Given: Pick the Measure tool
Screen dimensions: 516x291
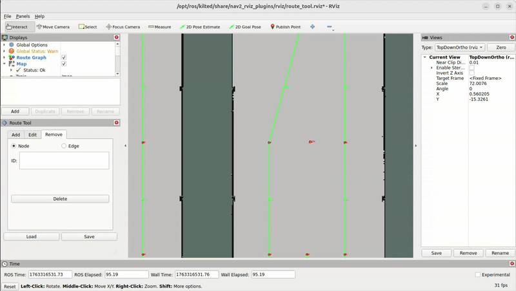Looking at the screenshot, I should pyautogui.click(x=159, y=27).
